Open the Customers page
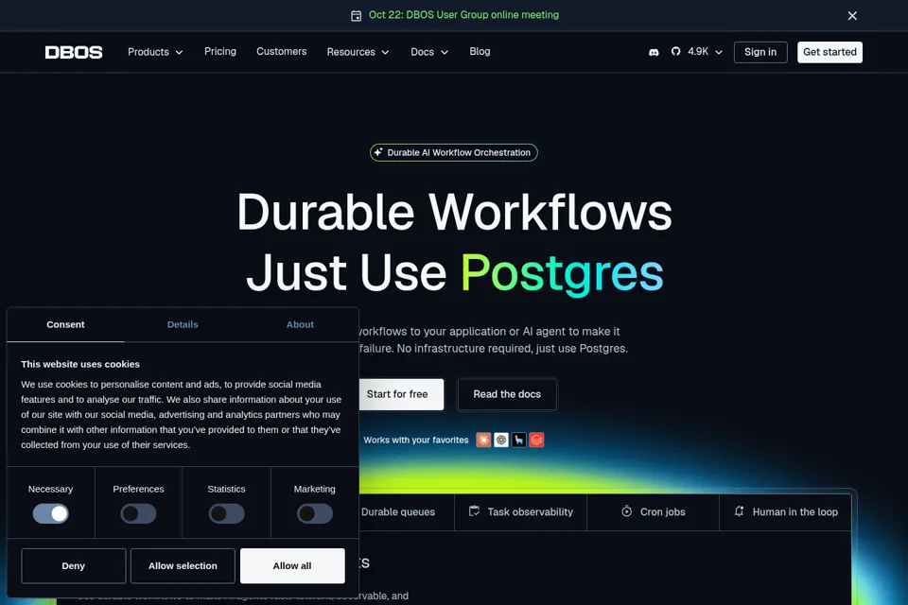This screenshot has width=908, height=605. pos(282,52)
